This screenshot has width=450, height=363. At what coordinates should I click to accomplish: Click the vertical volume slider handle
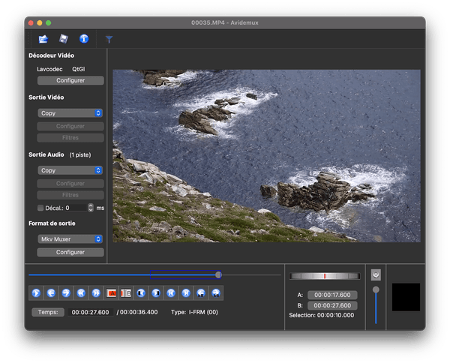click(x=376, y=289)
